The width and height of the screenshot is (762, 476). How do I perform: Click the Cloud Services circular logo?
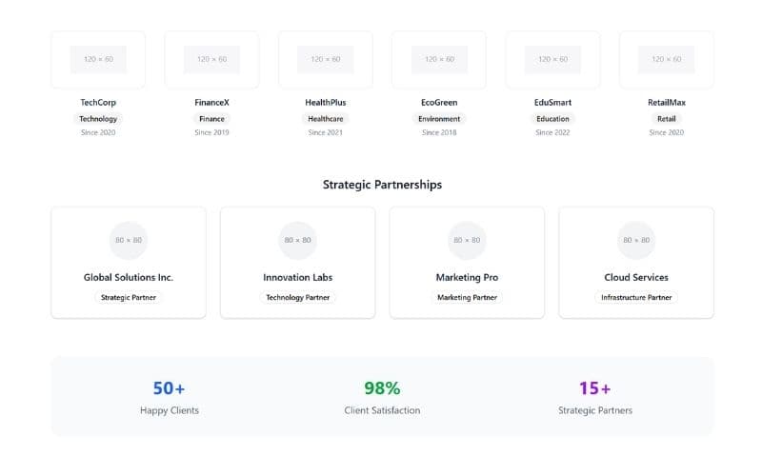click(x=636, y=240)
